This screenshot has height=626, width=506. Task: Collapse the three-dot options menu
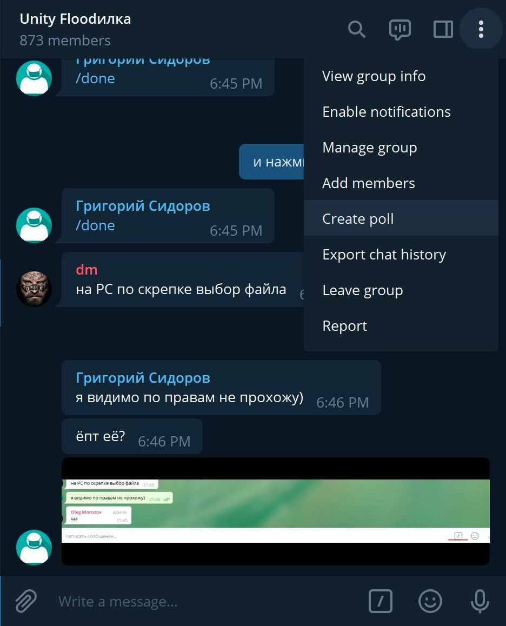(481, 29)
